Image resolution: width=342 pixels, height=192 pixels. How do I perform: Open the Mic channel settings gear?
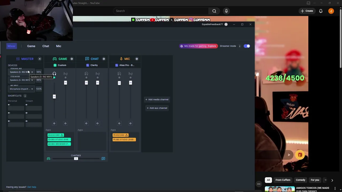tap(137, 59)
